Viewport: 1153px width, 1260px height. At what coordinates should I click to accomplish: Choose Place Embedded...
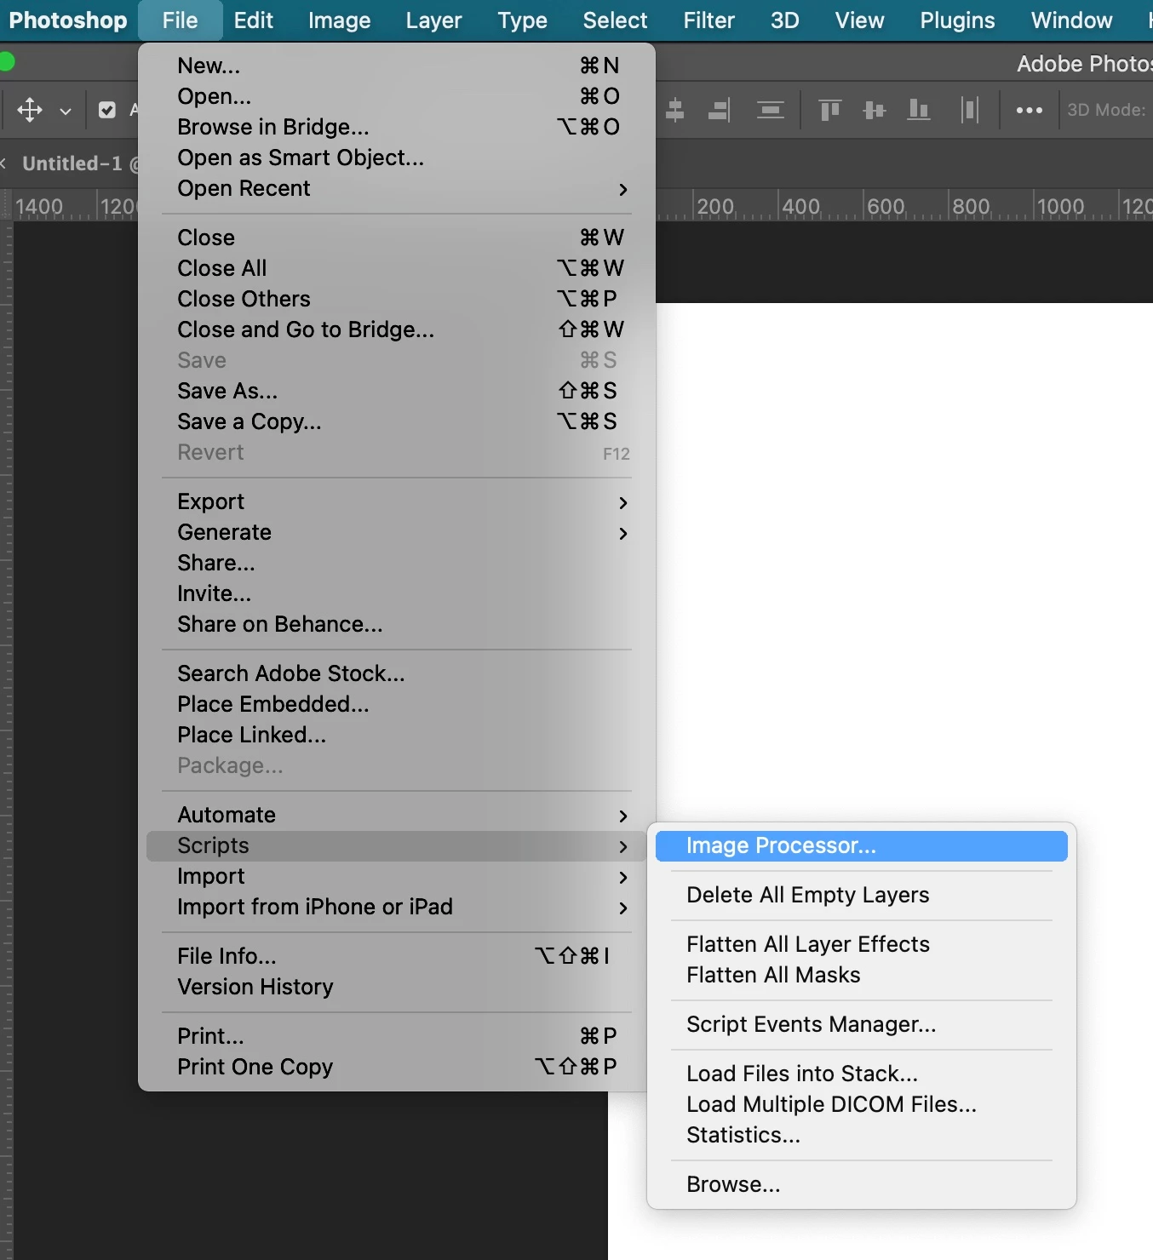397,704
